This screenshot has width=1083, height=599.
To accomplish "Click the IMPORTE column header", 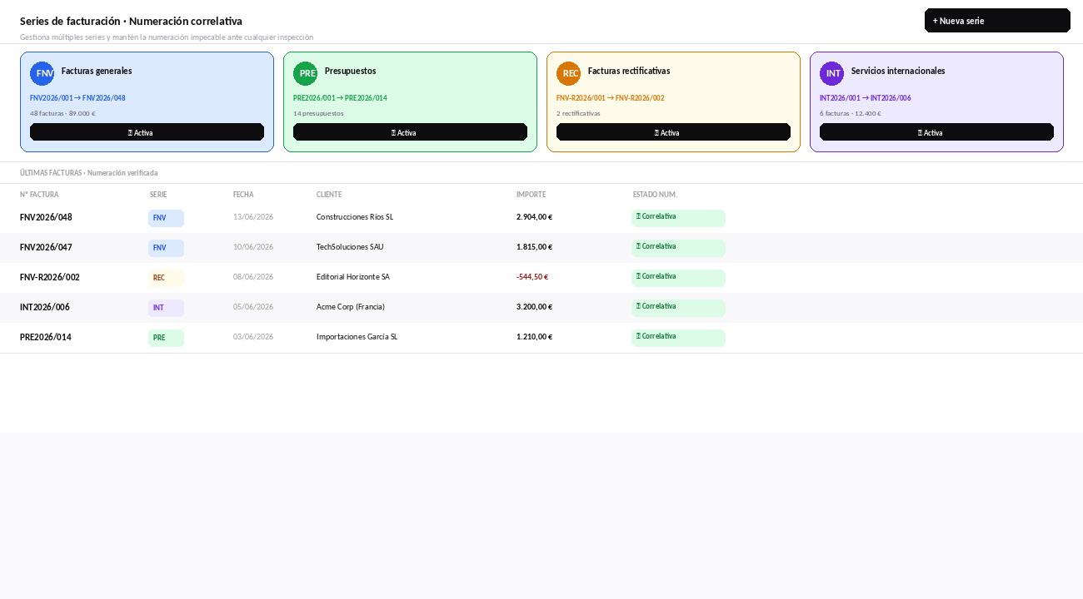I will coord(531,195).
